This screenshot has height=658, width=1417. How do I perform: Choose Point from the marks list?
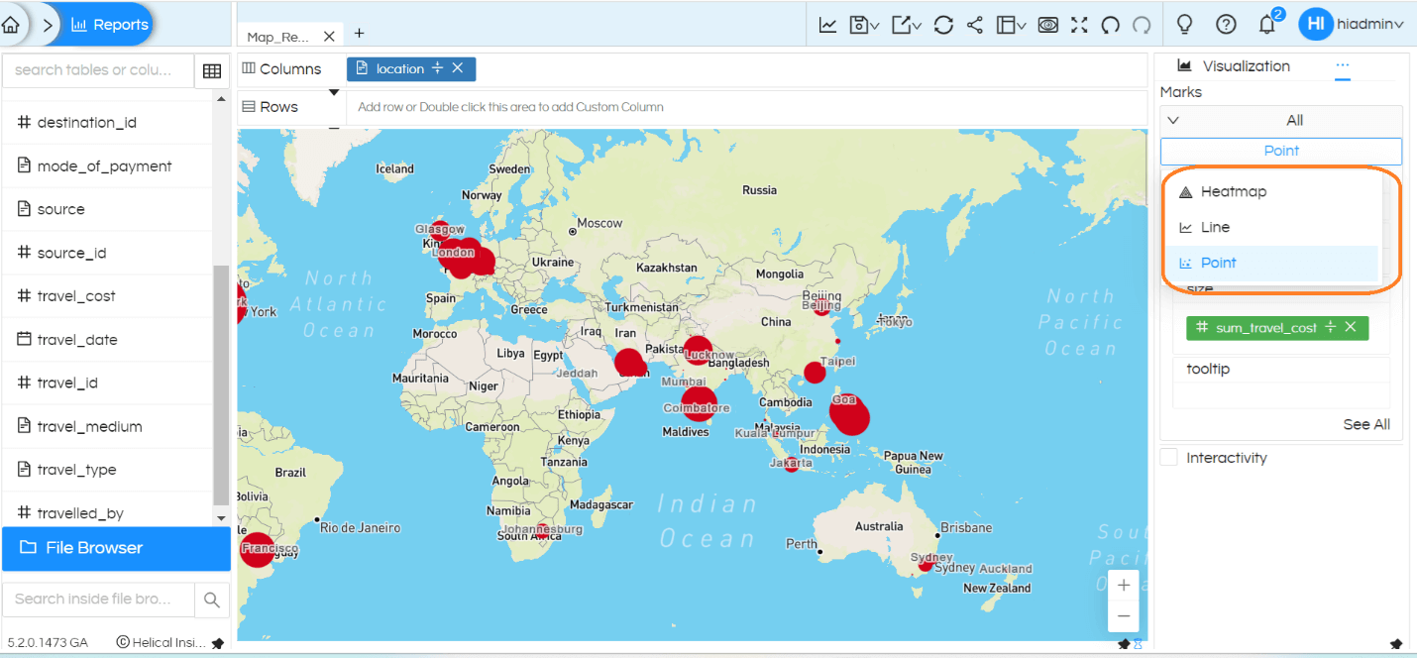(x=1271, y=263)
